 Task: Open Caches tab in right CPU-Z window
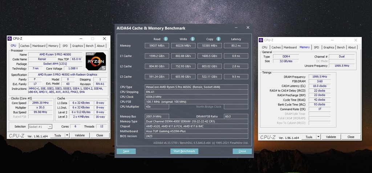276,47
